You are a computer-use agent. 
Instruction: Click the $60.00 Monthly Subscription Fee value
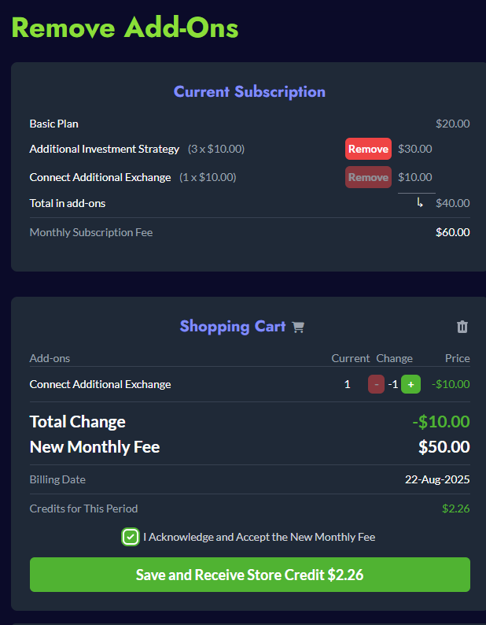[452, 232]
